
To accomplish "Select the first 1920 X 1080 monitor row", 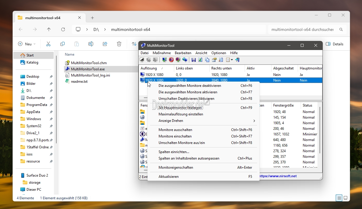I will (x=231, y=75).
